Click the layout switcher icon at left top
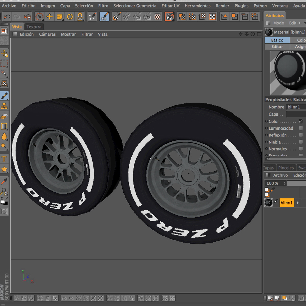The height and width of the screenshot is (306, 306). pos(4,31)
